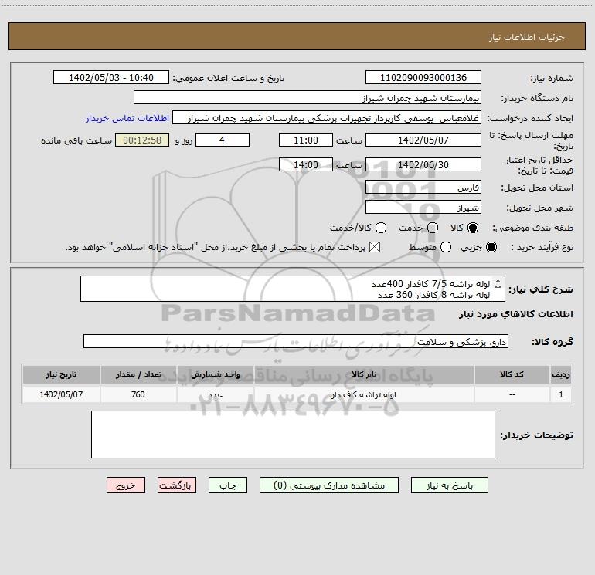595x575 pixels.
Task: Select the کالا/خدمت radio button
Action: click(x=381, y=228)
